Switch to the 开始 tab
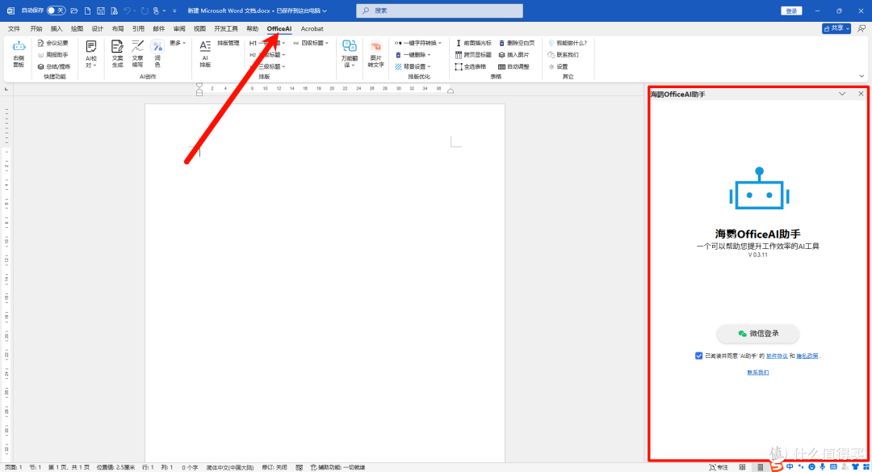 point(36,28)
